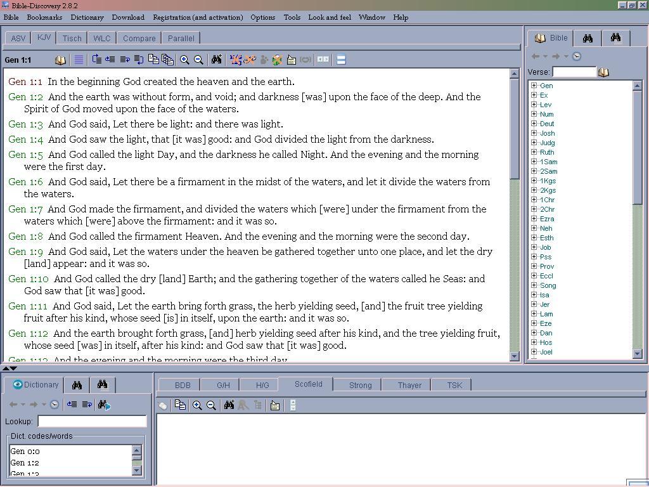The width and height of the screenshot is (649, 487).
Task: Open search with binoculars-plus icon in Bible toolbar
Action: click(x=217, y=60)
